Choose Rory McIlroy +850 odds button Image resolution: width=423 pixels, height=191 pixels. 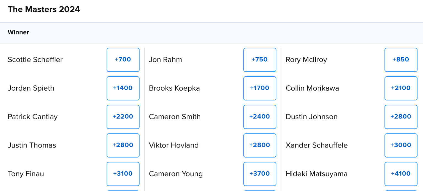click(x=401, y=60)
